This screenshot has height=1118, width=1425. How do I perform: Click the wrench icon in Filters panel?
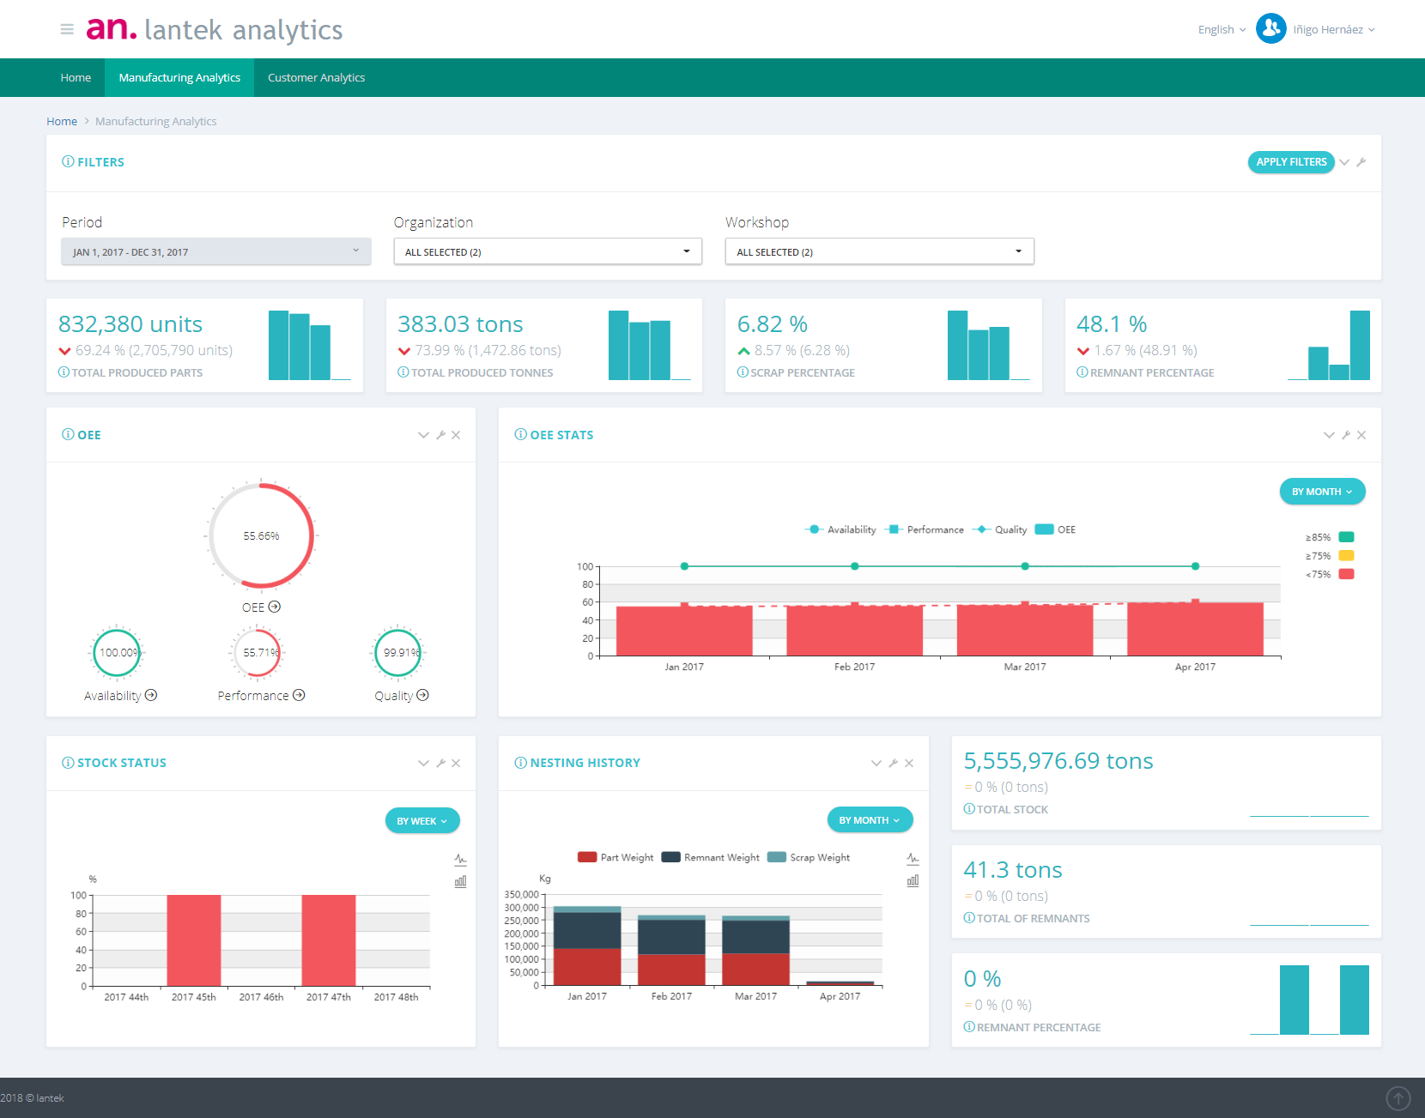(x=1361, y=162)
